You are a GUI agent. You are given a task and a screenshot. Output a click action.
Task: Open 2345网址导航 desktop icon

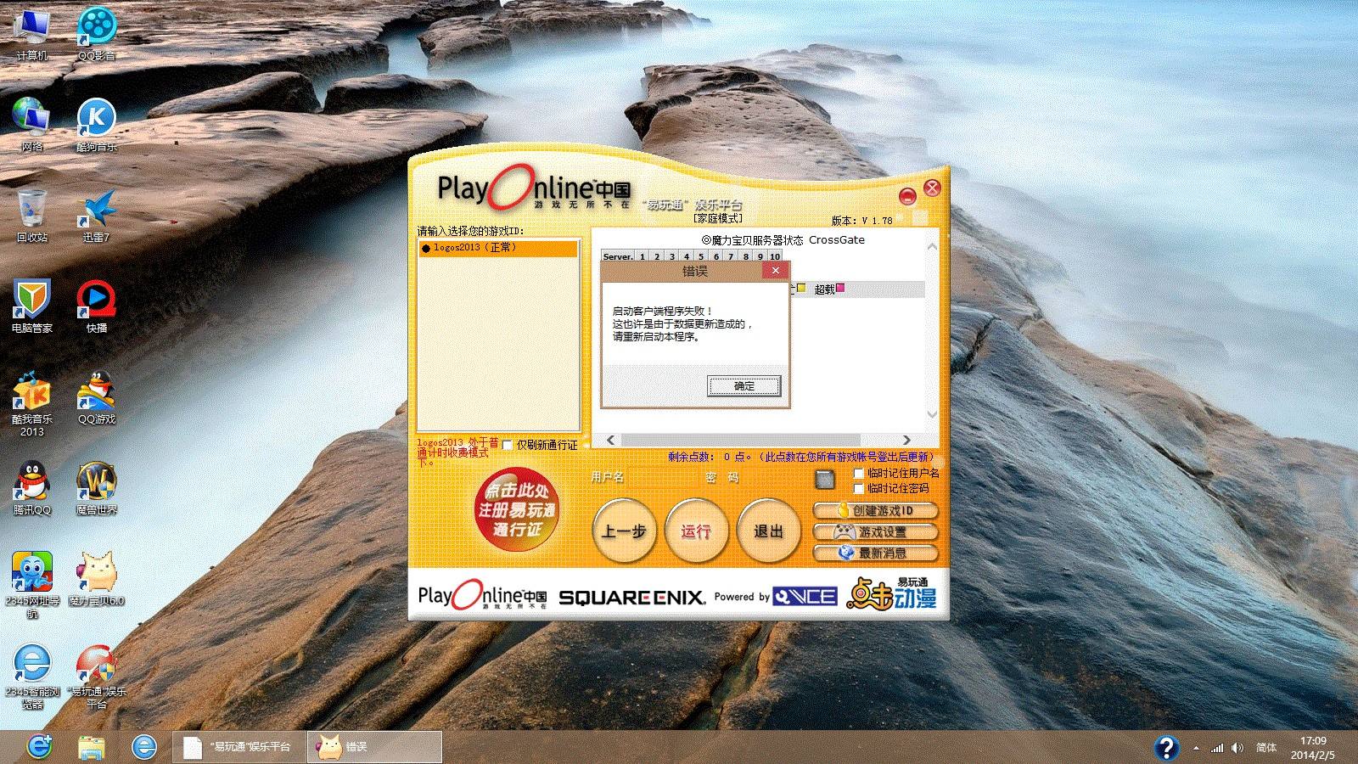coord(32,586)
